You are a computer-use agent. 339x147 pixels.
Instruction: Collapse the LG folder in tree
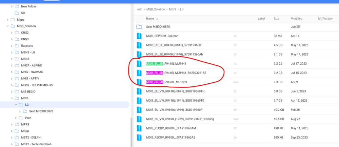pos(15,105)
